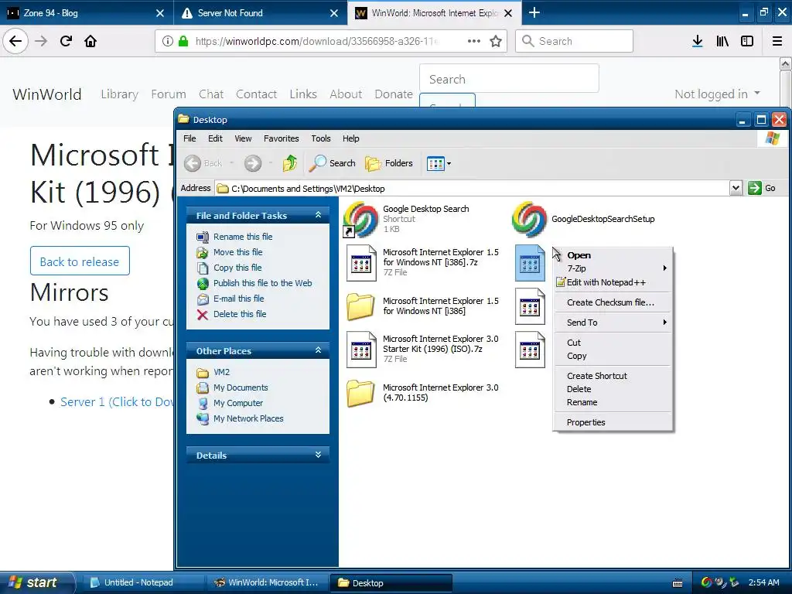Open My Documents in Other Places
The height and width of the screenshot is (594, 792).
click(x=241, y=387)
